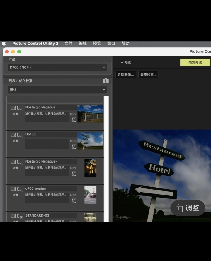
Task: Click the NP2 label in Nostalgic Negative row
Action: click(73, 114)
